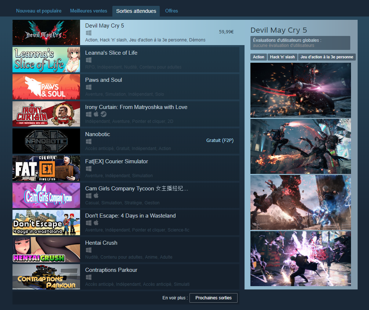View the fourth screenshot with purple lightning

coord(300,259)
